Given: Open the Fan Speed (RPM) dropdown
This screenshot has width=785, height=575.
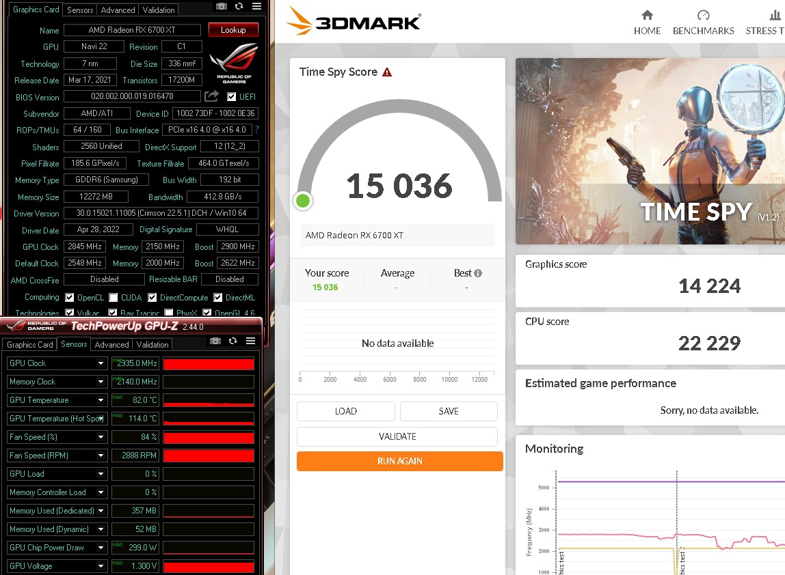Looking at the screenshot, I should [x=101, y=455].
